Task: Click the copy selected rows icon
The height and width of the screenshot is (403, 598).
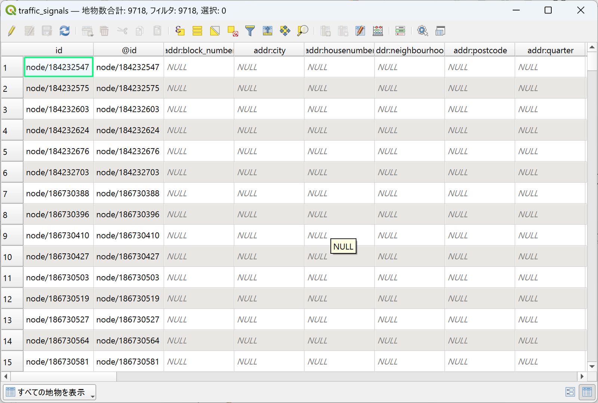Action: 140,31
